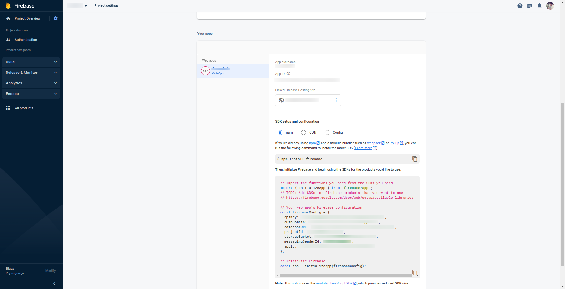The image size is (565, 289).
Task: Select the Config radio option
Action: (x=327, y=133)
